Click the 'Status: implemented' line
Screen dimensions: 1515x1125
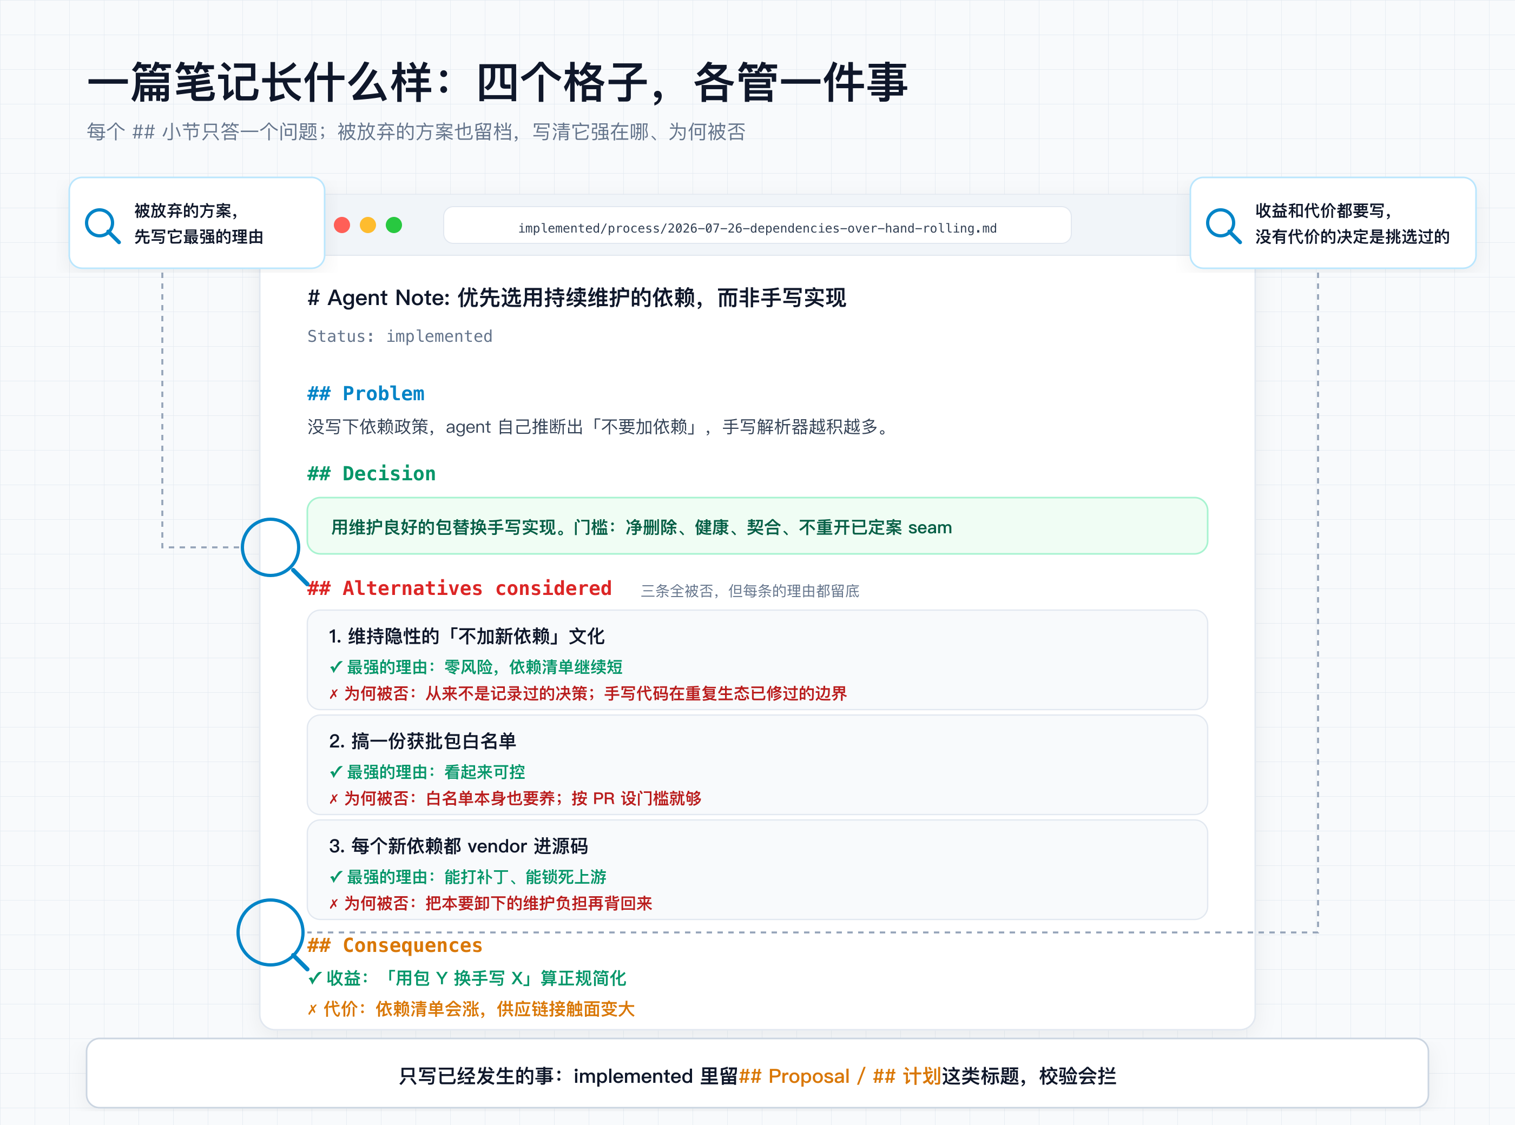click(x=400, y=336)
